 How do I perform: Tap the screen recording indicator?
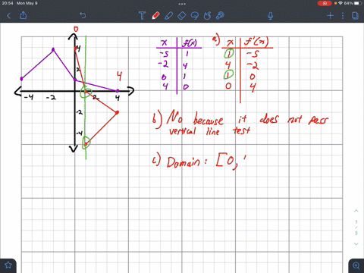click(325, 3)
